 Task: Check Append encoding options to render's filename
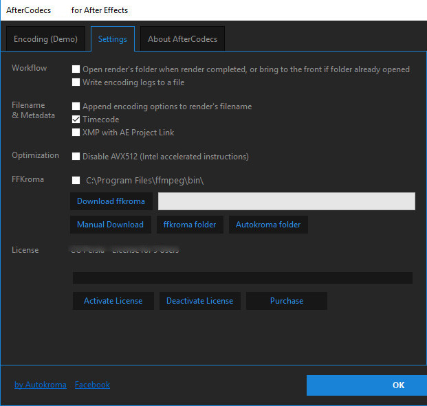pos(76,106)
